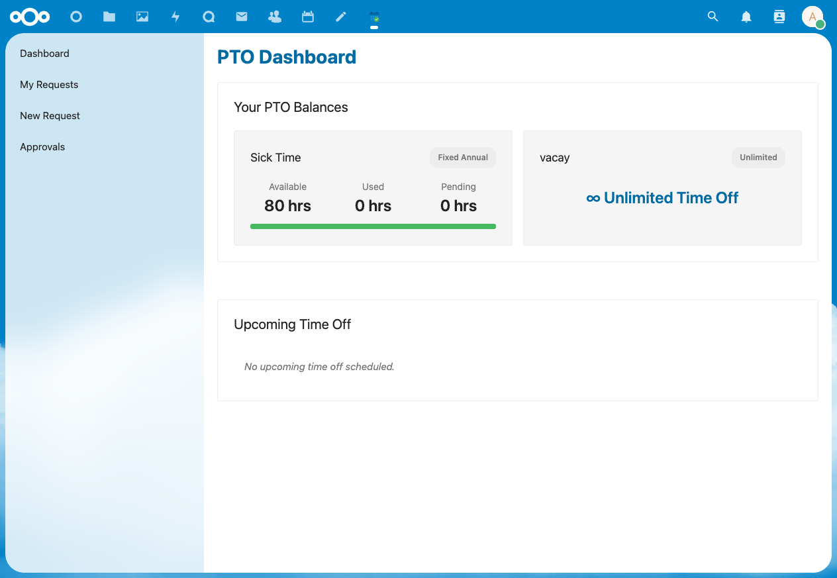The width and height of the screenshot is (837, 578).
Task: Click New Request in the sidebar
Action: click(50, 116)
